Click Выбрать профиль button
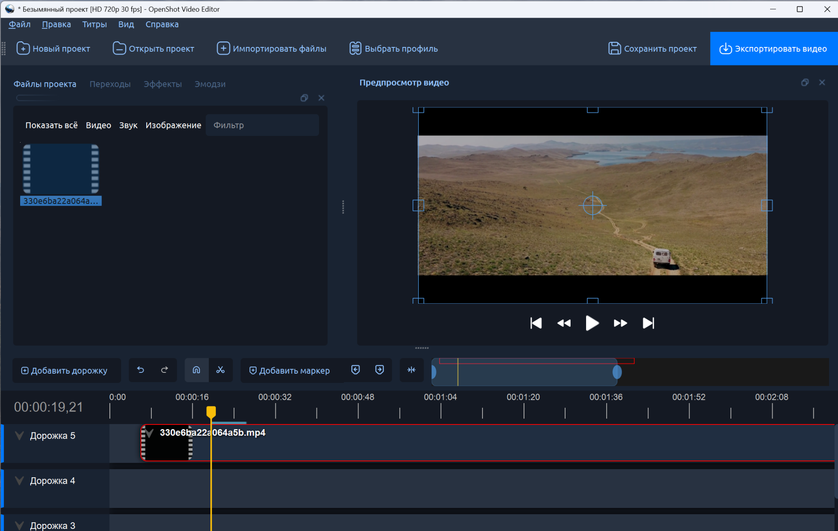The width and height of the screenshot is (838, 531). pyautogui.click(x=394, y=49)
